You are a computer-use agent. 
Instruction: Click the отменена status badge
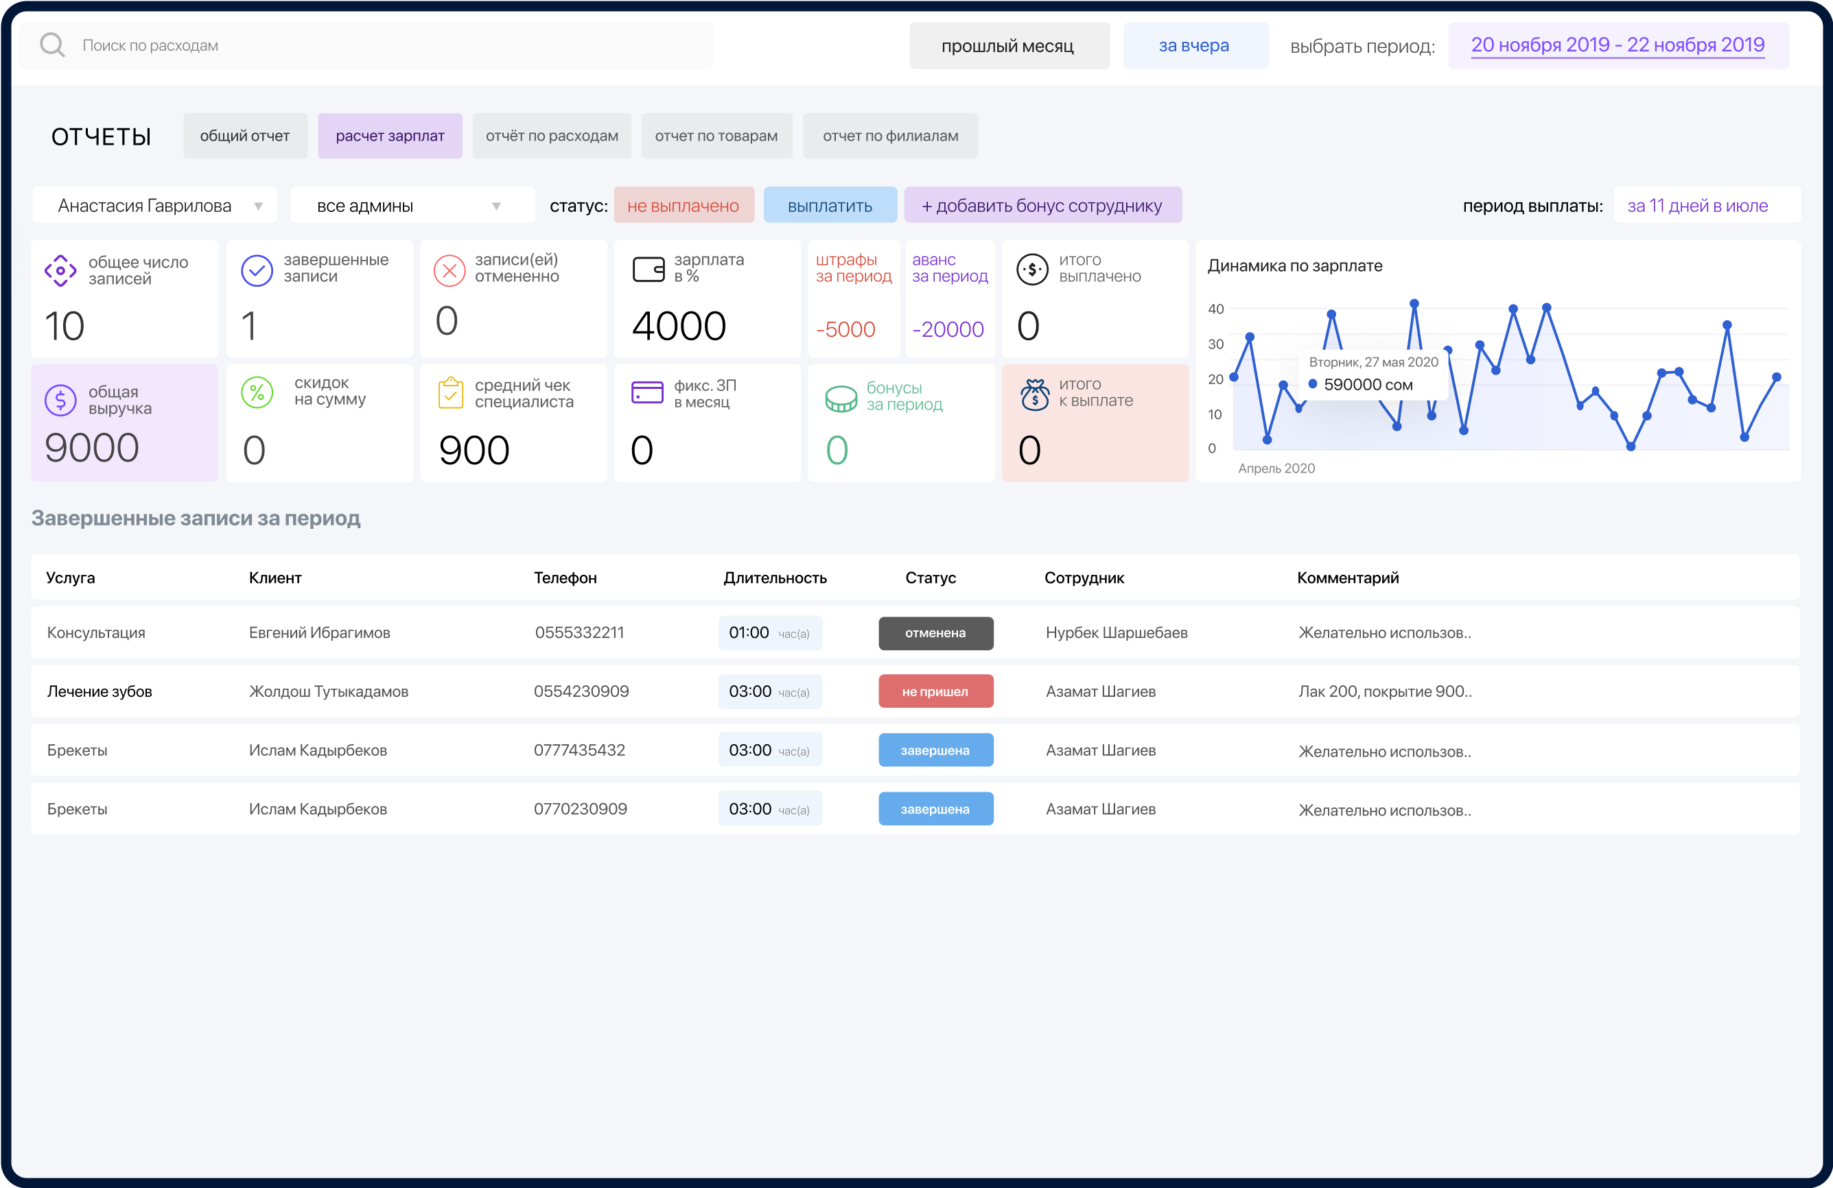(936, 633)
